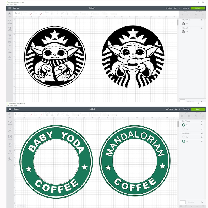Open View menu in upper window
This screenshot has width=208, height=208.
[11, 4]
